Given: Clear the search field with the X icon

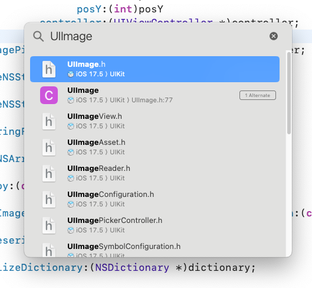Looking at the screenshot, I should (274, 36).
